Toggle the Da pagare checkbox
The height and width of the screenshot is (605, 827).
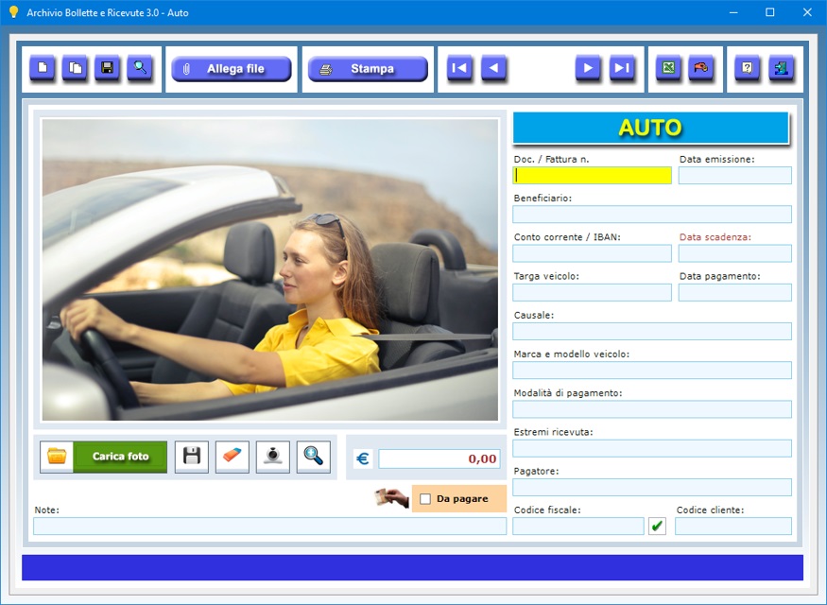coord(425,498)
